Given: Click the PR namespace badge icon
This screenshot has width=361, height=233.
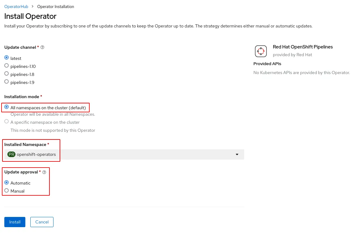Looking at the screenshot, I should (x=11, y=154).
